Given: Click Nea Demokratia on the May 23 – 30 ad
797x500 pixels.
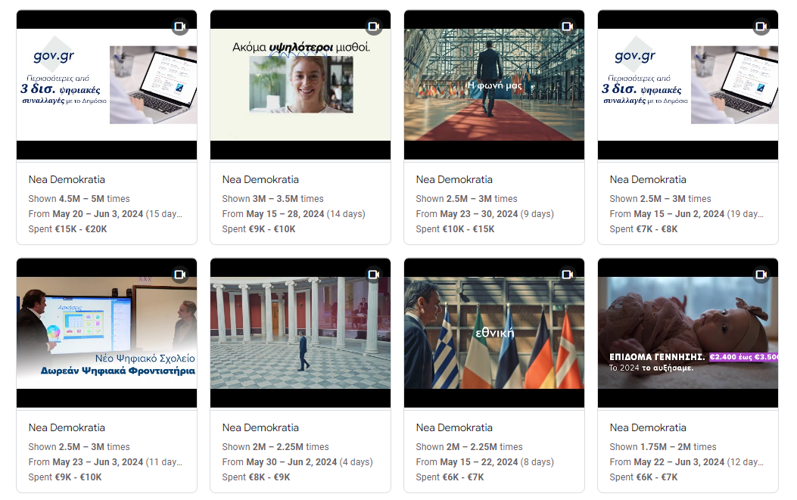Looking at the screenshot, I should coord(454,179).
